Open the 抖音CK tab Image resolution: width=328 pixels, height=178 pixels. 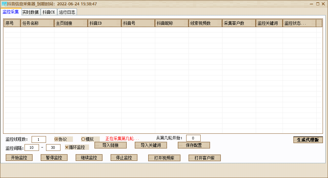49,12
